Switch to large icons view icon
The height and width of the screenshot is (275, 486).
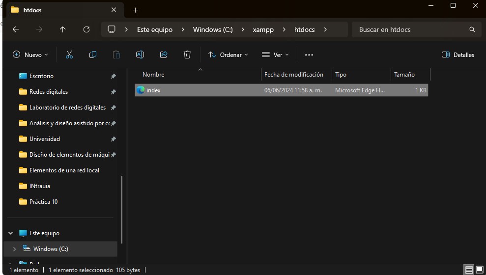pyautogui.click(x=480, y=270)
